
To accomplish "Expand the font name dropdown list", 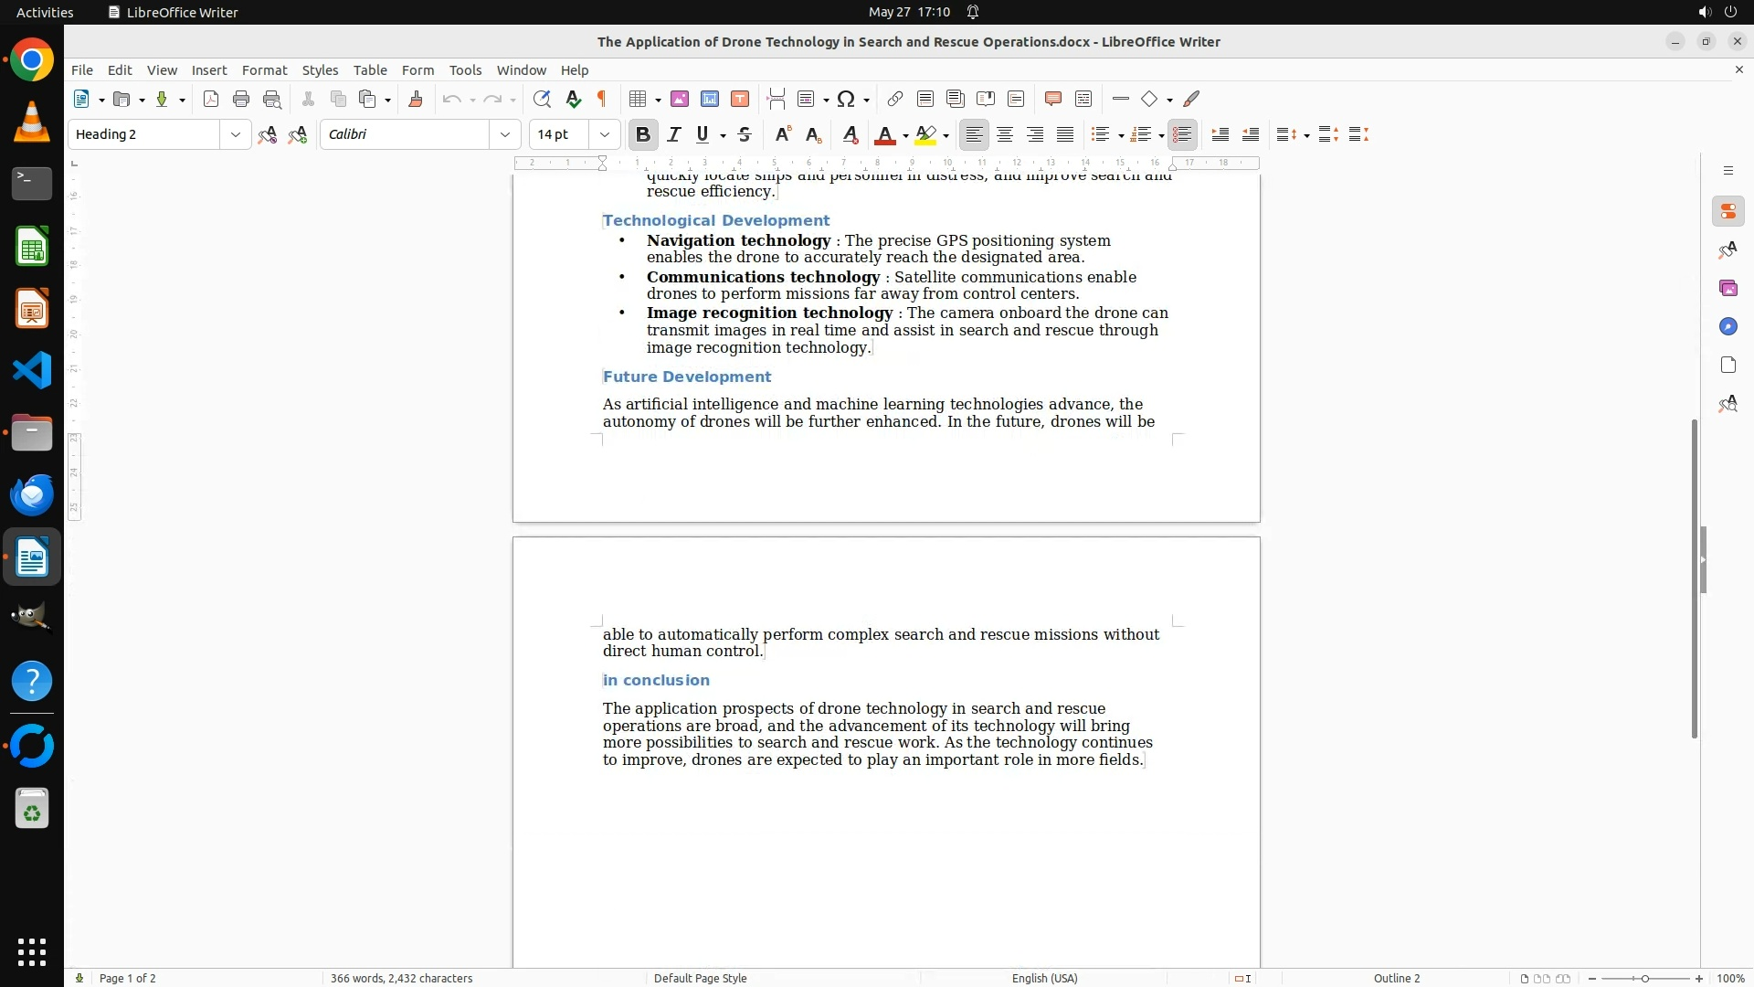I will pyautogui.click(x=504, y=134).
